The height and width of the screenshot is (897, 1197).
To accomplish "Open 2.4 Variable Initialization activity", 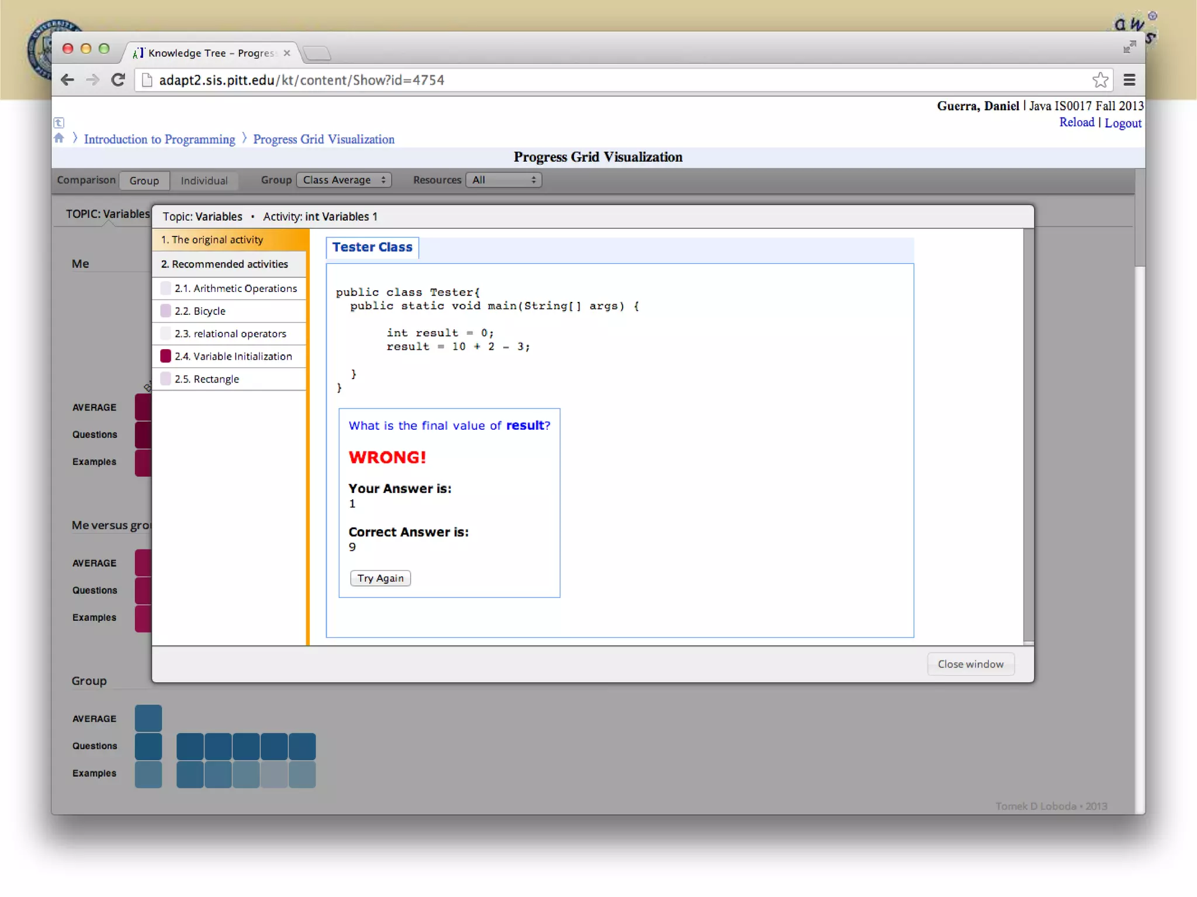I will [233, 356].
